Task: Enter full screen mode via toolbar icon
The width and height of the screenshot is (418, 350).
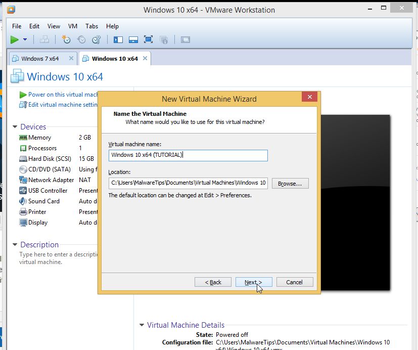Action: pos(148,39)
